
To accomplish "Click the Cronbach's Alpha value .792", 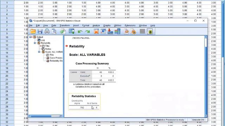I will (x=82, y=107).
